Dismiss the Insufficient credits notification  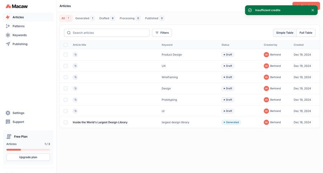click(313, 10)
